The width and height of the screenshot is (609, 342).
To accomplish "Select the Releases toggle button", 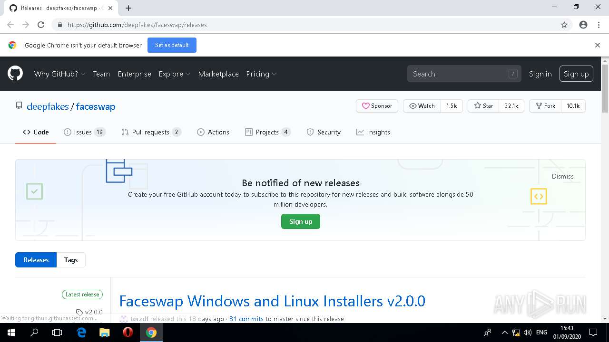I will 36,260.
